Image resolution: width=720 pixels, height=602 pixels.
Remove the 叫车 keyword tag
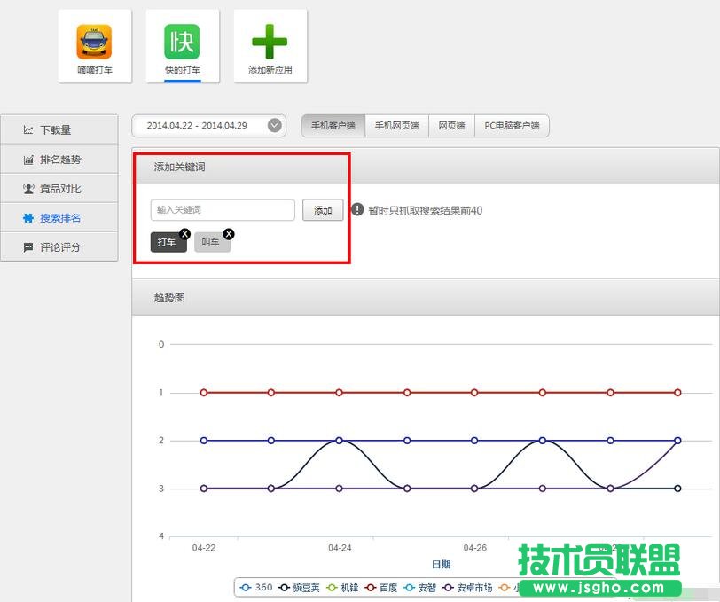point(229,233)
